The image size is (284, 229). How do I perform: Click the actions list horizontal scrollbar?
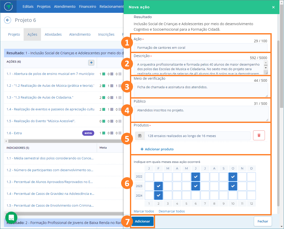[x=66, y=141]
